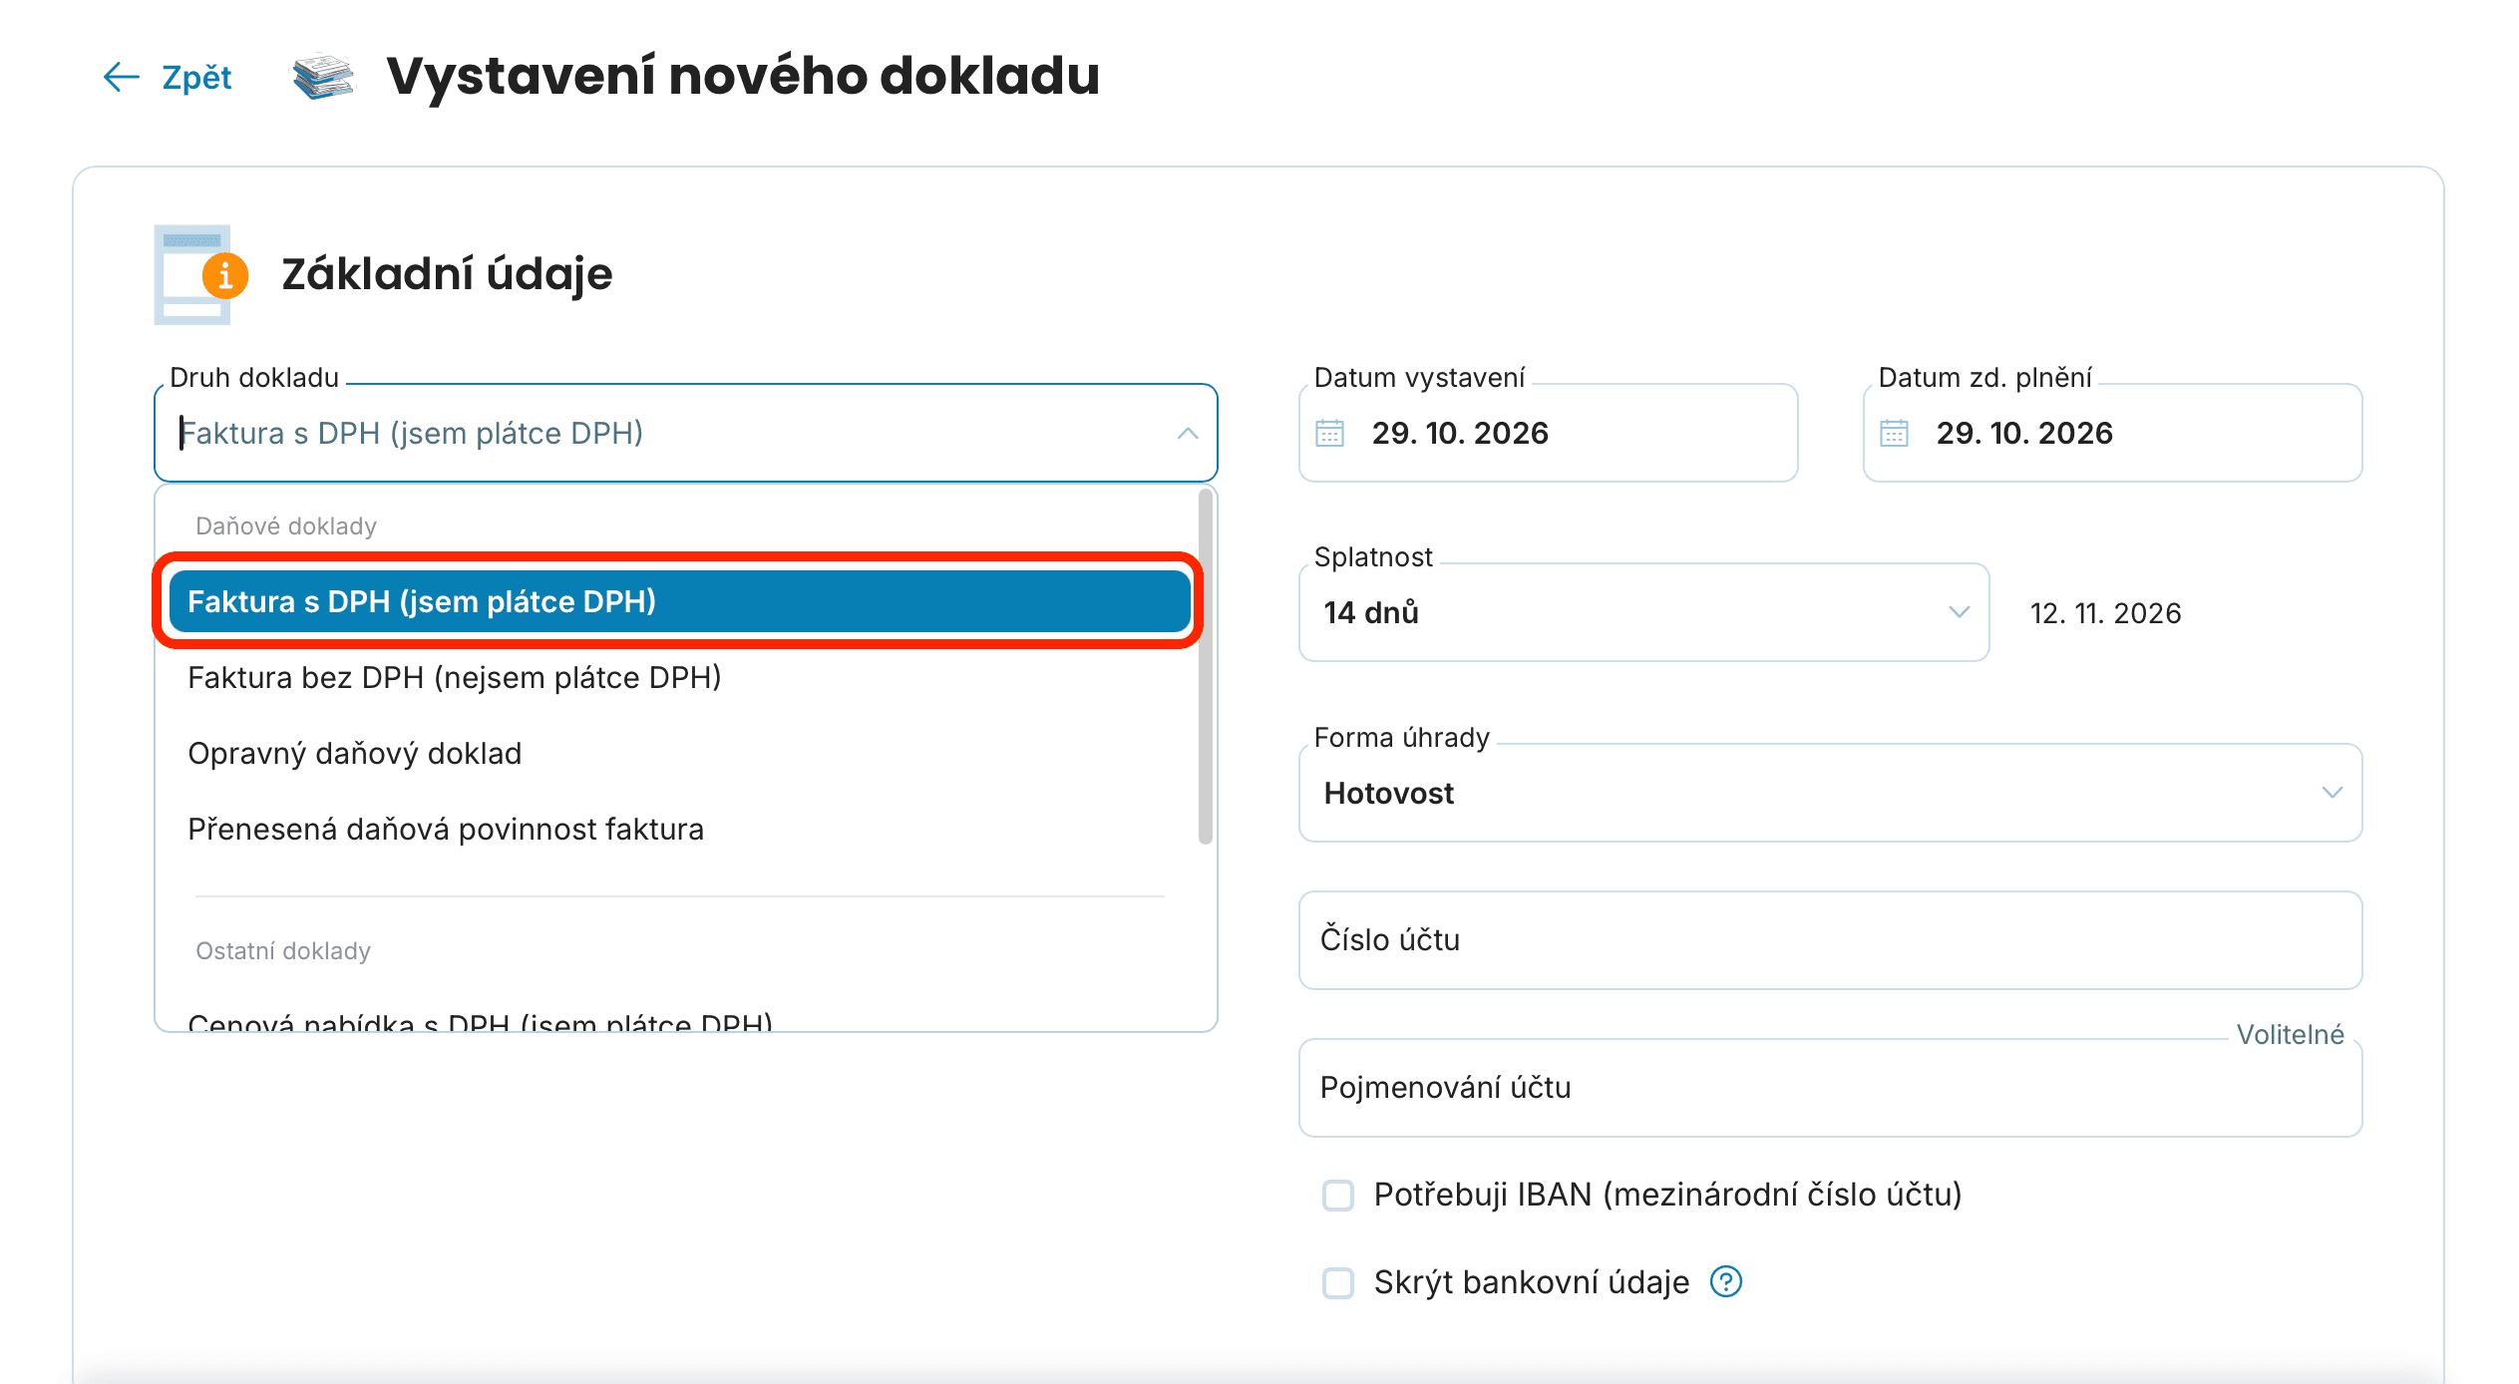Pick Přenesená daňová povinnost faktura
Screen dimensions: 2519x1384
tap(679, 830)
